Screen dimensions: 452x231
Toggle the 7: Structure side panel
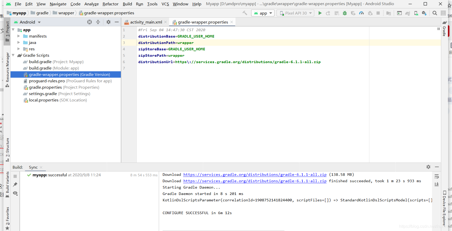coord(7,150)
